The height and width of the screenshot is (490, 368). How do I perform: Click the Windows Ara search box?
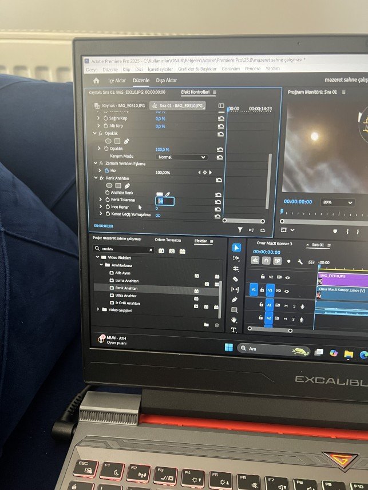click(260, 348)
